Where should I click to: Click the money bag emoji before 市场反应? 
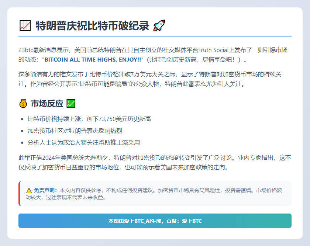tap(23, 103)
